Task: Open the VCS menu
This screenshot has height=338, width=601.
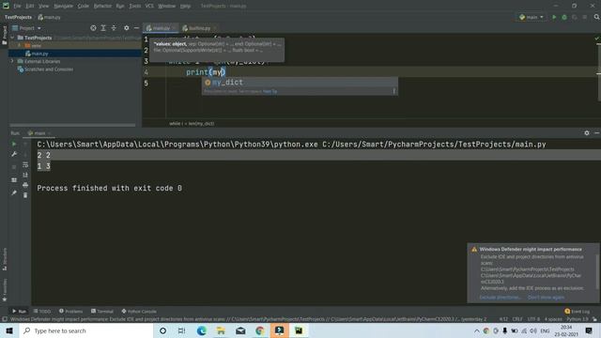Action: pos(149,7)
